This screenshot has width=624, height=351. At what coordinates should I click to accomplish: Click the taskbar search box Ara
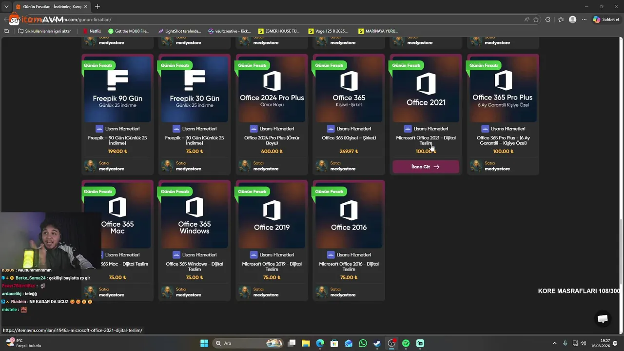point(248,343)
